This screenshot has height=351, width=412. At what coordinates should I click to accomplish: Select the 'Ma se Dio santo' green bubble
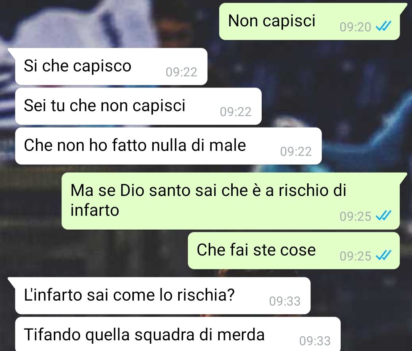231,201
